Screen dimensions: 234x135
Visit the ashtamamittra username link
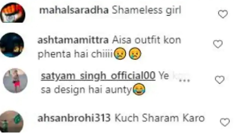pos(73,40)
